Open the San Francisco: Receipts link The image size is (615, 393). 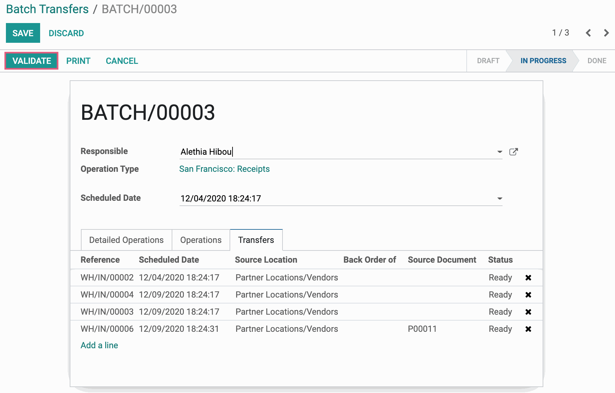(x=224, y=169)
